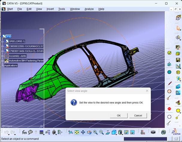Click the Isometric view cube icon
Image resolution: width=182 pixels, height=142 pixels.
(114, 132)
